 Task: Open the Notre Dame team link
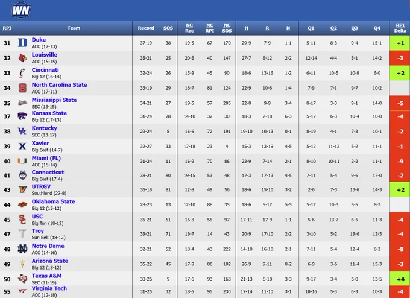click(48, 246)
